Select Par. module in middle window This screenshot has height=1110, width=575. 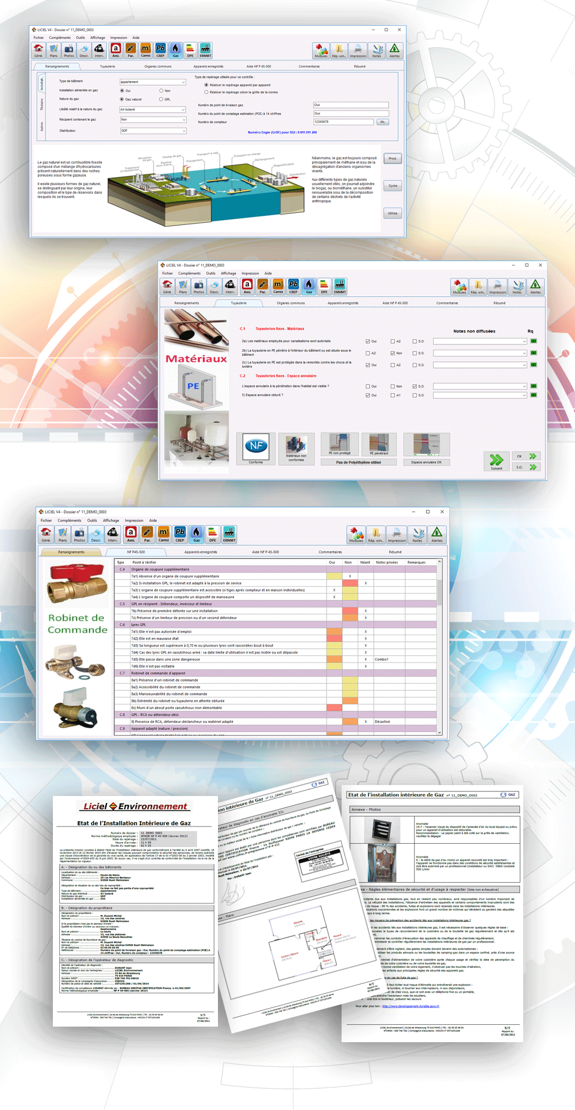tap(262, 286)
